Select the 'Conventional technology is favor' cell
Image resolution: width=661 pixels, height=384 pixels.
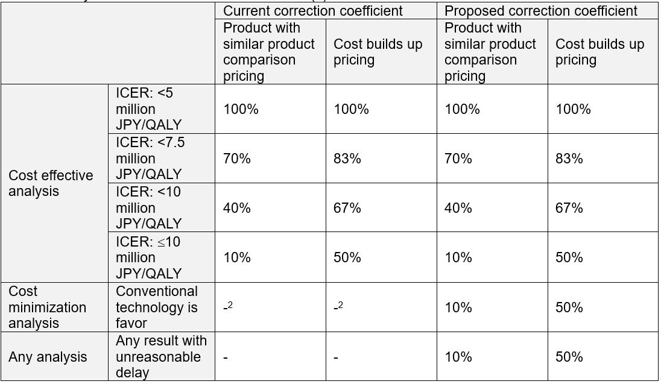pyautogui.click(x=156, y=307)
